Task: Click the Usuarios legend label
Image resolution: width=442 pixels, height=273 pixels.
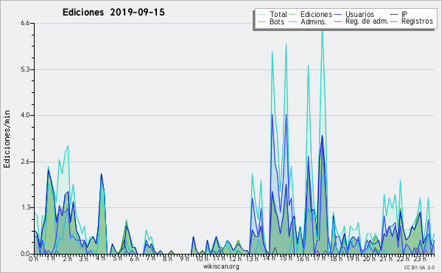Action: click(x=359, y=15)
